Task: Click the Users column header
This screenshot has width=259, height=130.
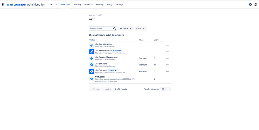Action: (x=156, y=40)
